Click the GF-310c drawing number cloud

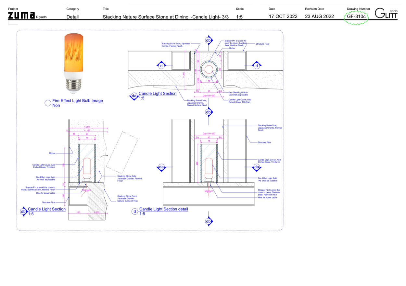pos(356,17)
